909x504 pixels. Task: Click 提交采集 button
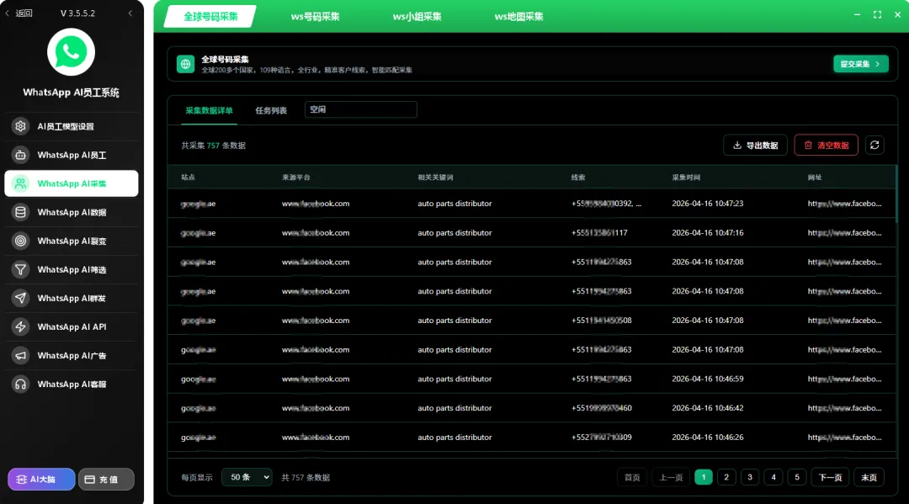click(x=860, y=64)
